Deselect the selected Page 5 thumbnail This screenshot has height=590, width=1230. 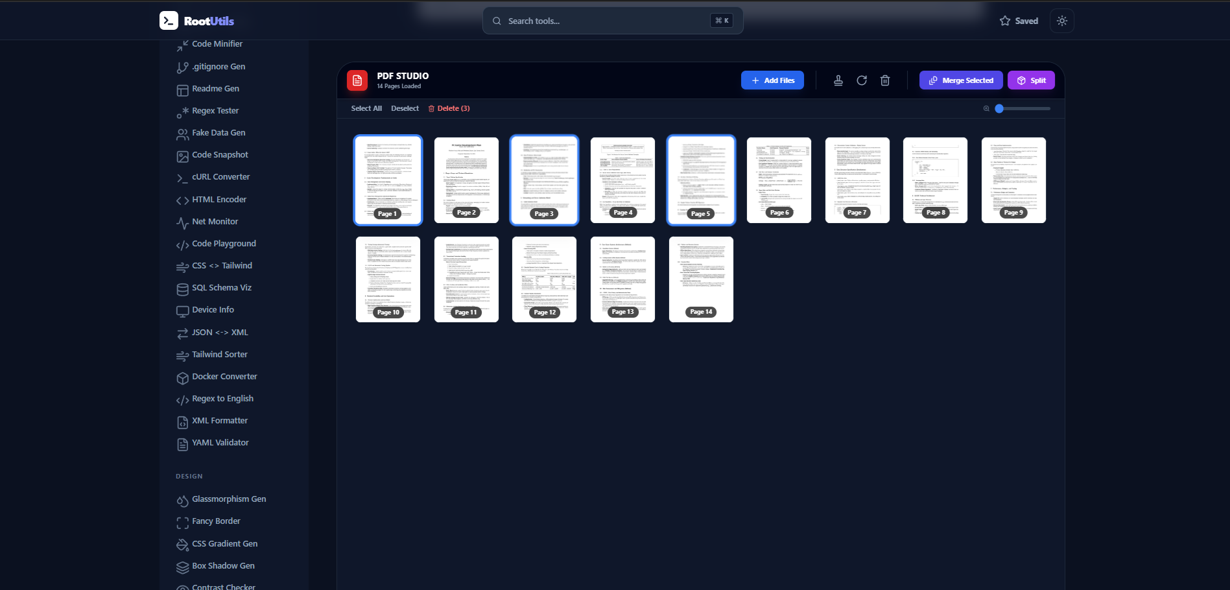point(701,180)
